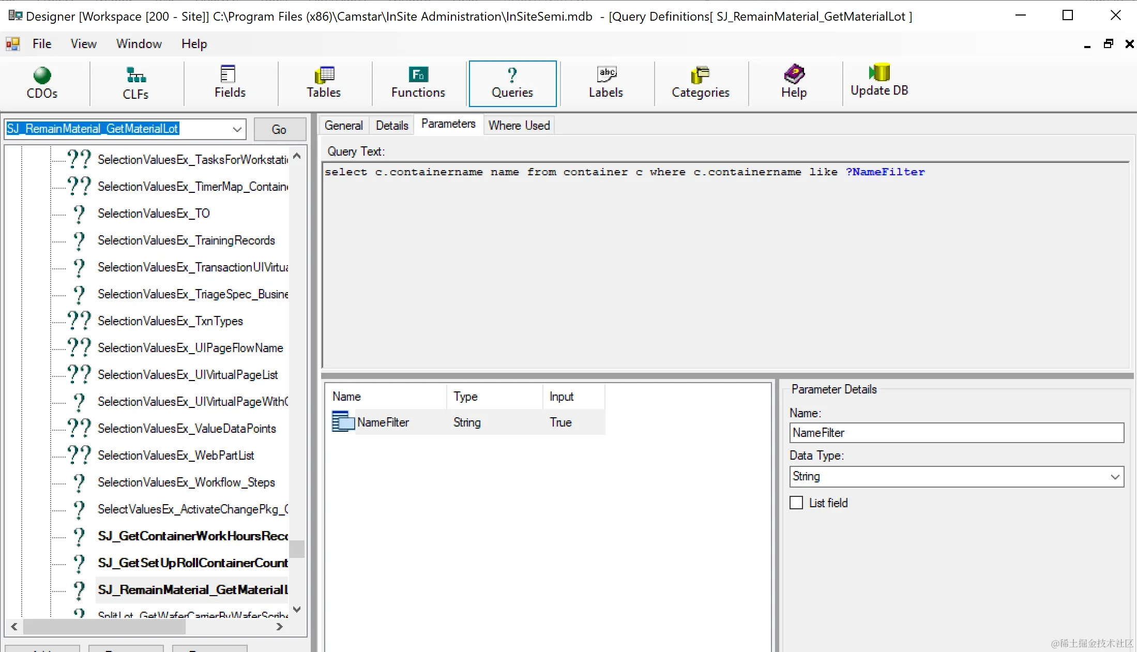Click the parameter Name input field
The width and height of the screenshot is (1137, 652).
coord(956,433)
